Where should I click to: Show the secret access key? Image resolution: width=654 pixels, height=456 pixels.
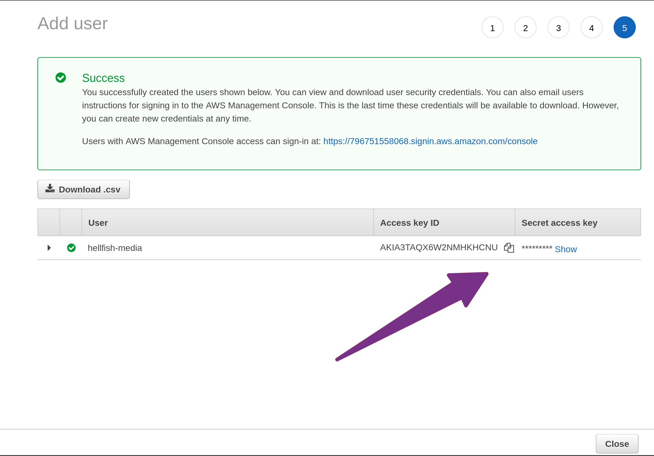566,249
